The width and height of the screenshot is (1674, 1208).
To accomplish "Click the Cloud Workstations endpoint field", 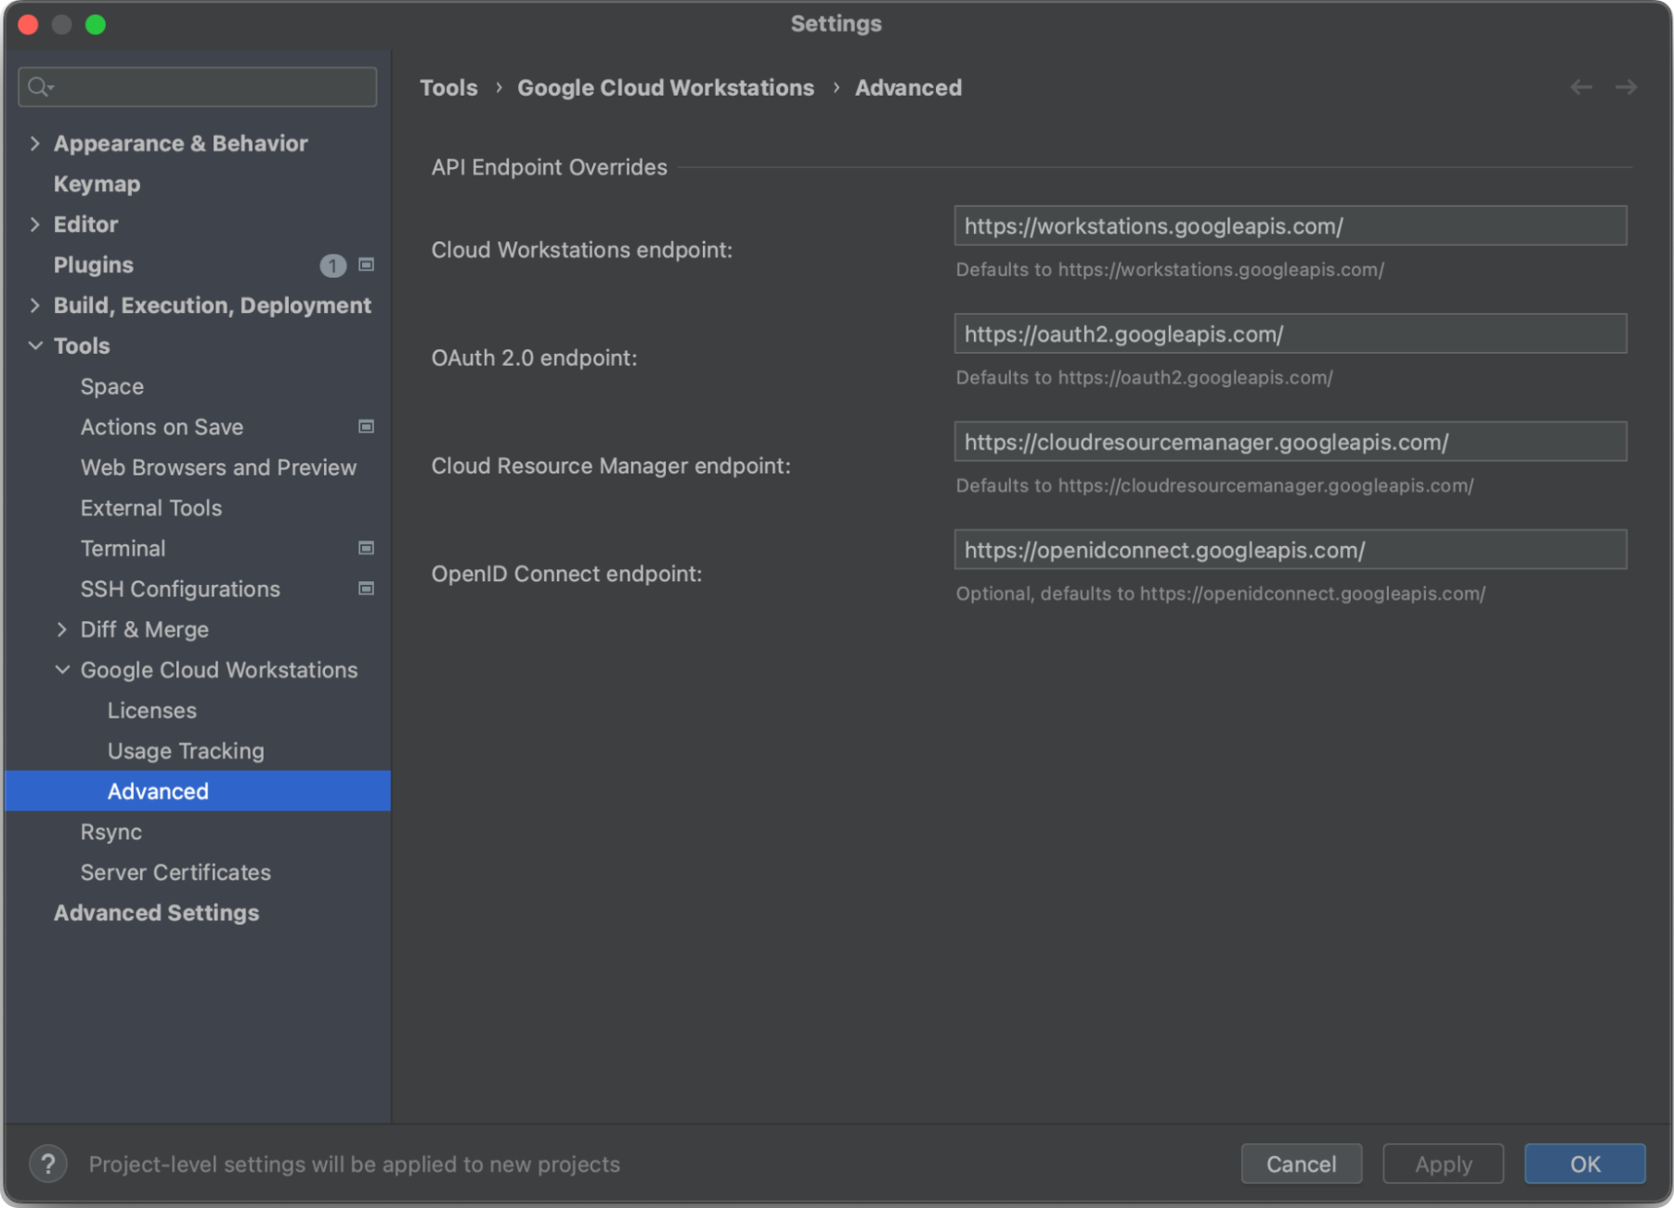I will pyautogui.click(x=1290, y=226).
